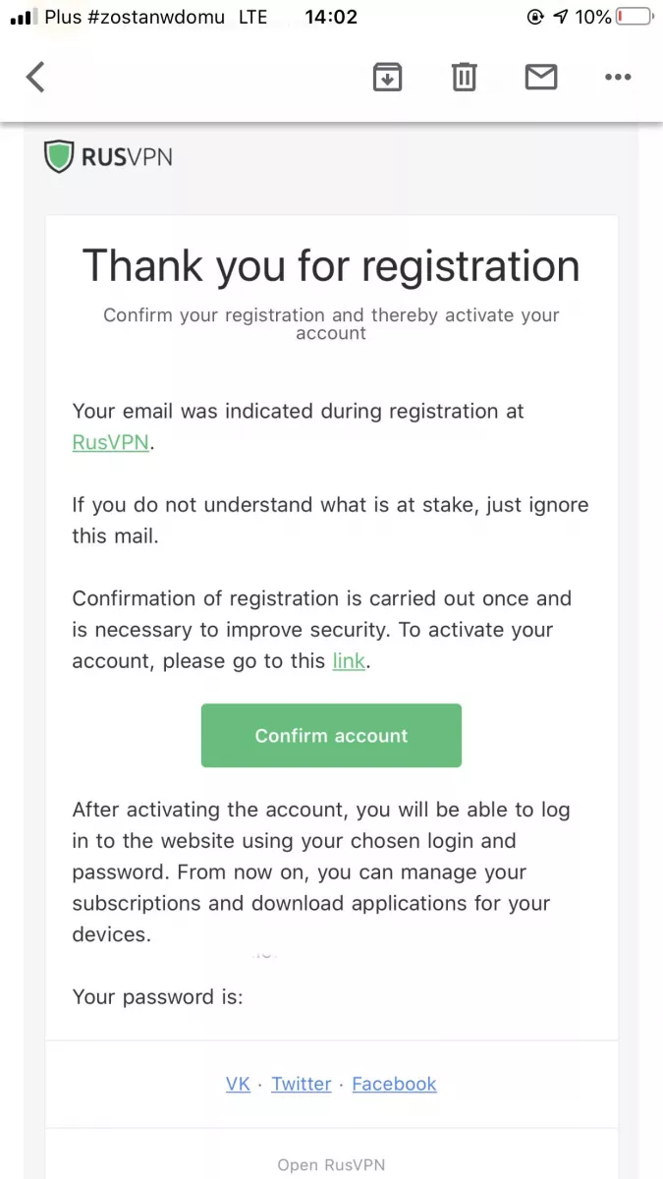
Task: Tap the rotation lock status icon
Action: click(x=535, y=17)
